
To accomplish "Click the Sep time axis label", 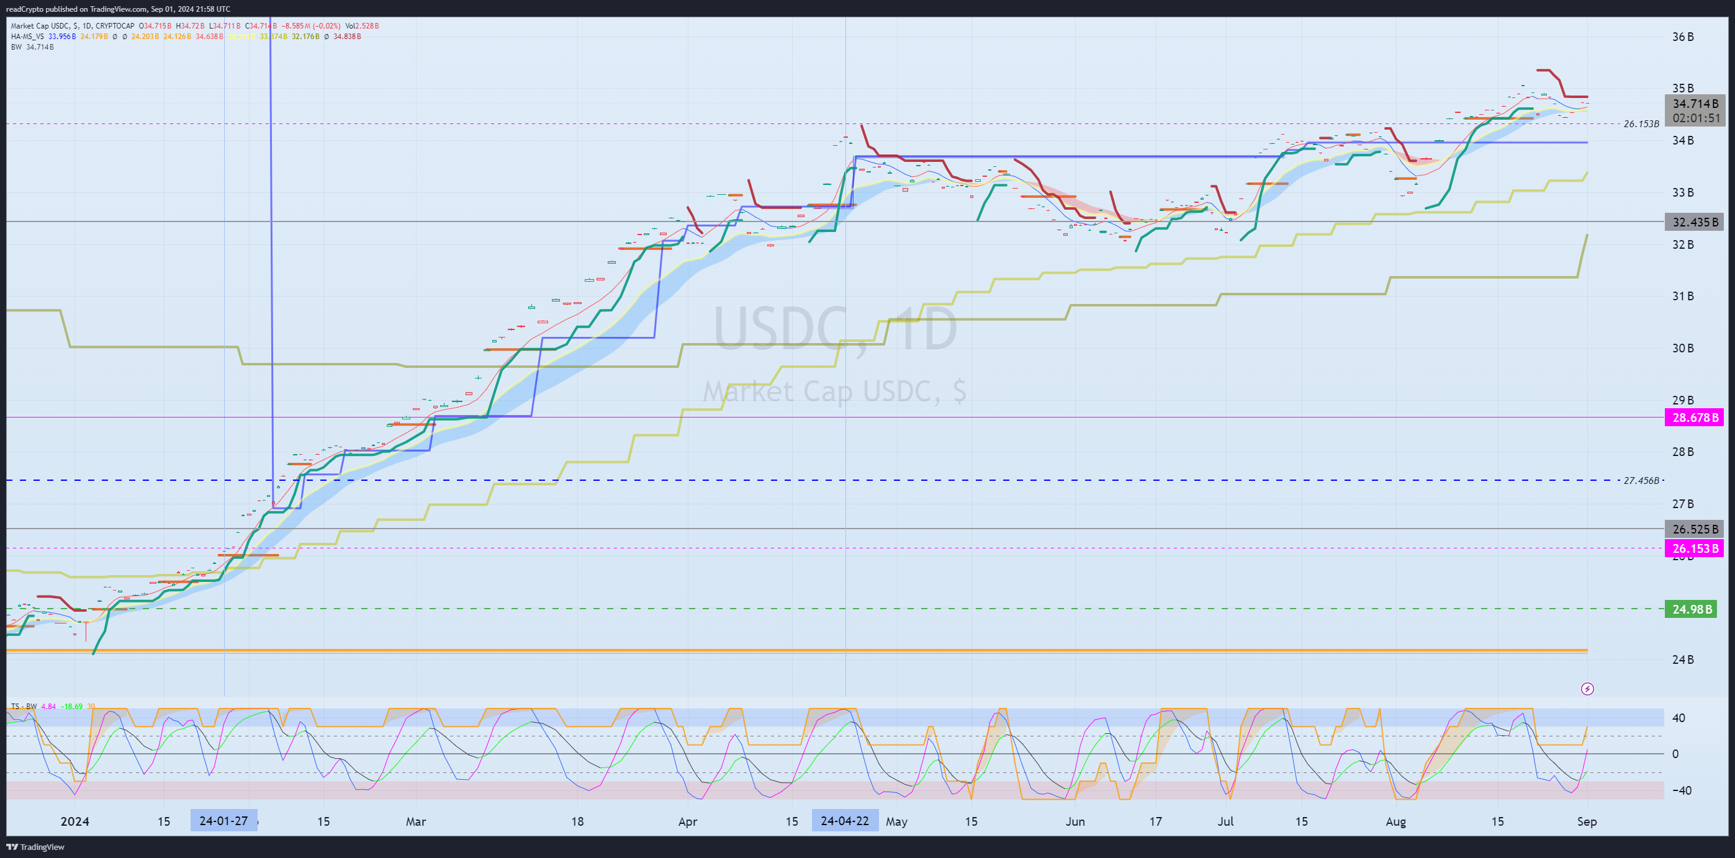I will 1587,821.
